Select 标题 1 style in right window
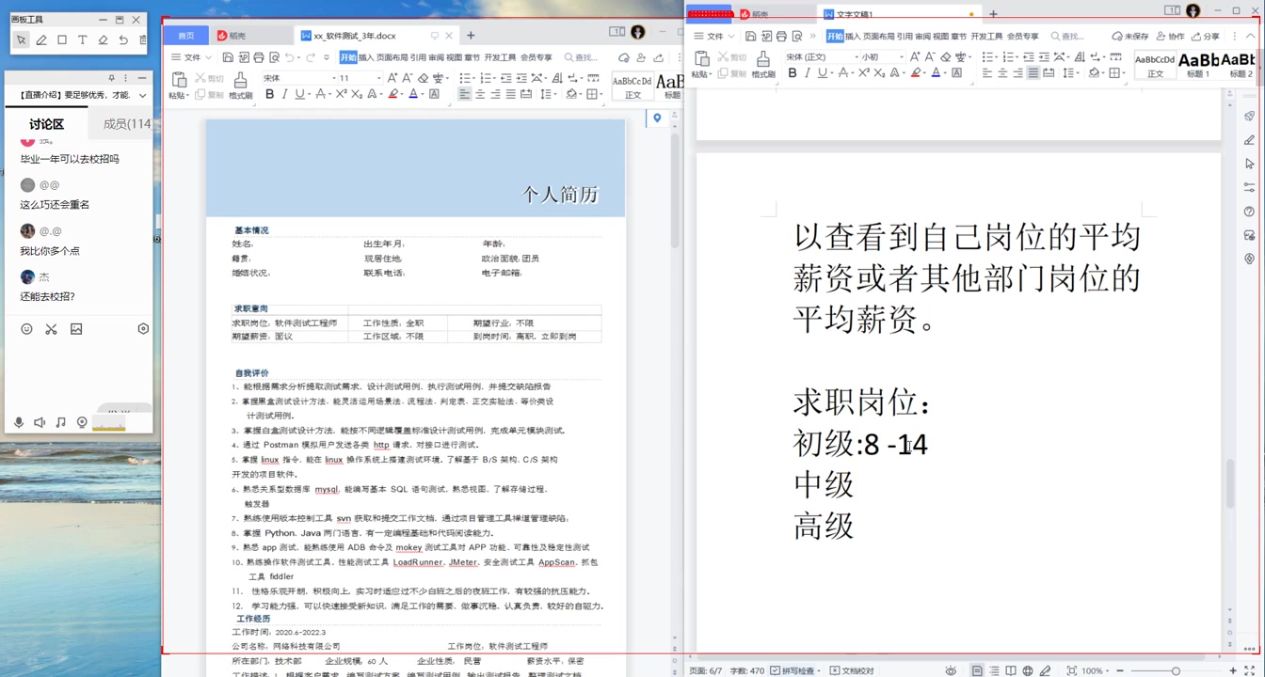This screenshot has height=677, width=1265. [x=1198, y=64]
